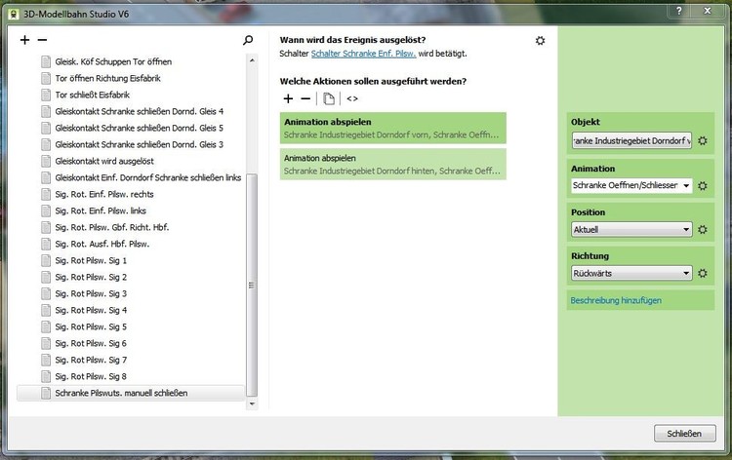
Task: Click document icon of 'Sig. Rot Pilsw. Sig 8'
Action: tap(46, 376)
